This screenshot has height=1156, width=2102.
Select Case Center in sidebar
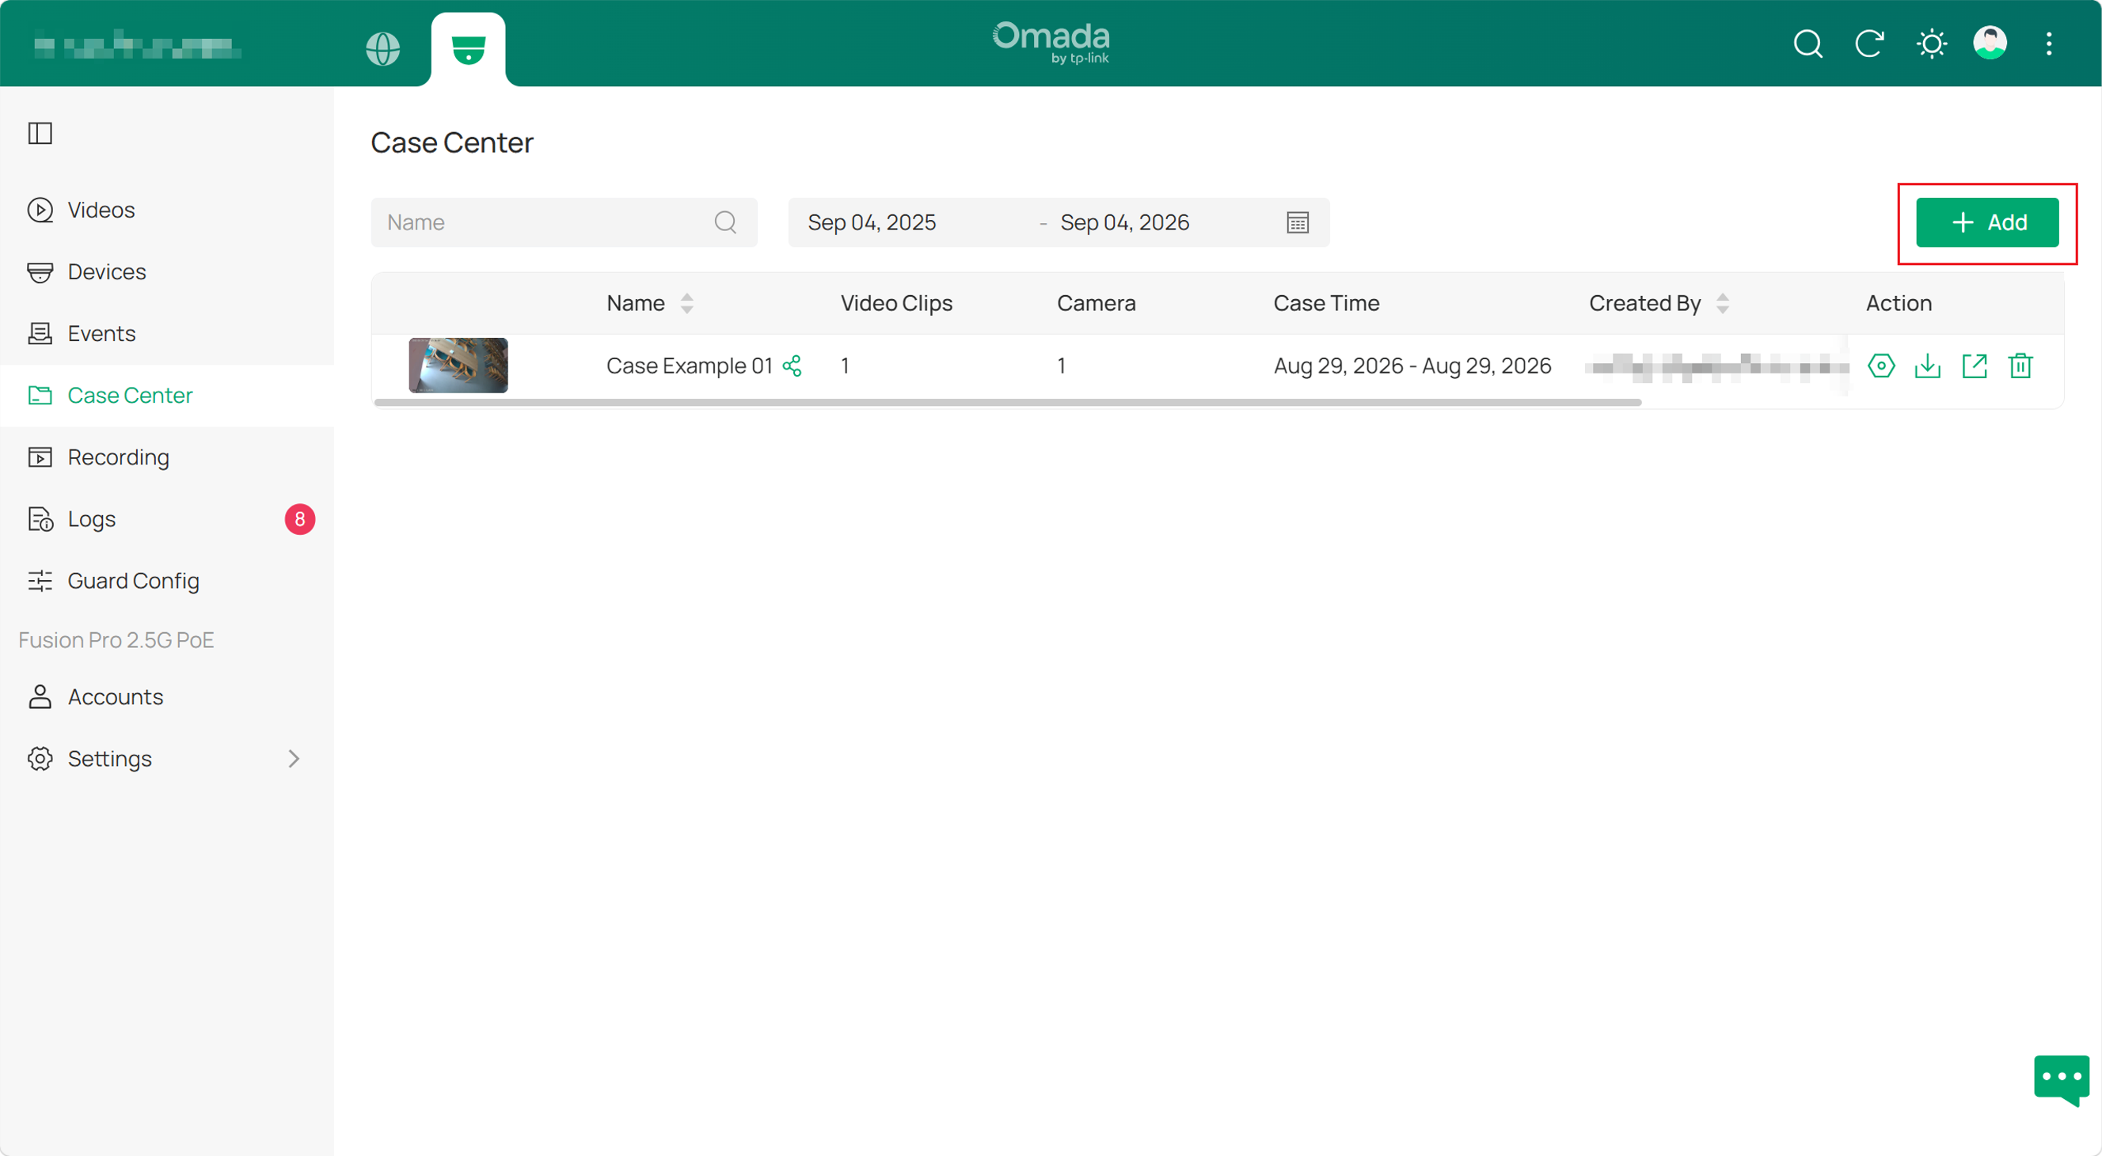pyautogui.click(x=167, y=396)
